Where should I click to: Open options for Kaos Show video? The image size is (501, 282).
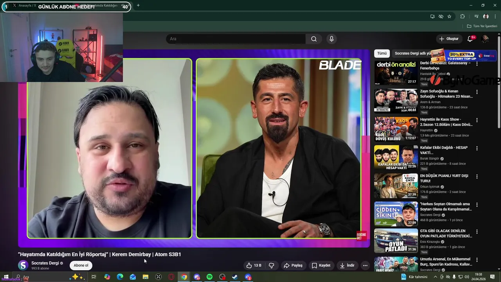click(x=477, y=120)
